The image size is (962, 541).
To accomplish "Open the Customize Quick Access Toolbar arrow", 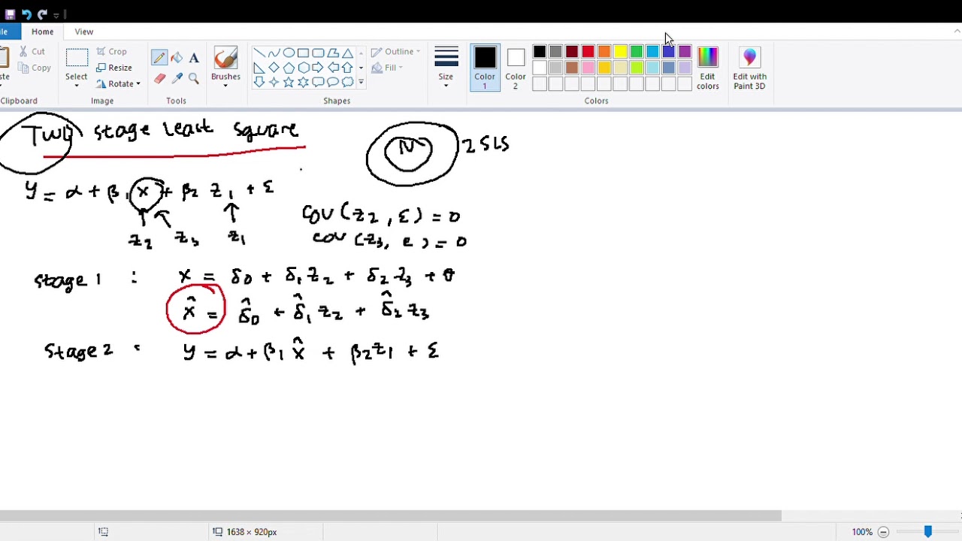I will 56,15.
